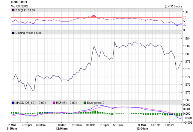Click the 6:00pm time axis label

click(x=41, y=125)
